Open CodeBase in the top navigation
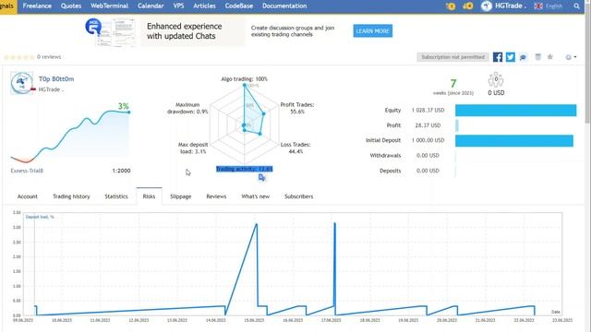The image size is (591, 332). pyautogui.click(x=239, y=6)
